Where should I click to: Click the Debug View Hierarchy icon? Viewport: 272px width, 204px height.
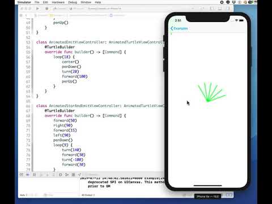click(61, 175)
